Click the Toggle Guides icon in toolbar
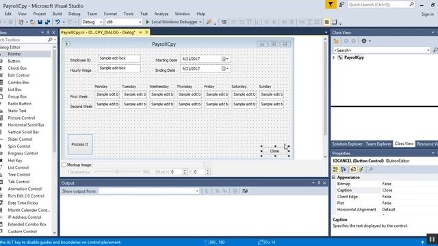This screenshot has width=438, height=246. click(x=335, y=22)
